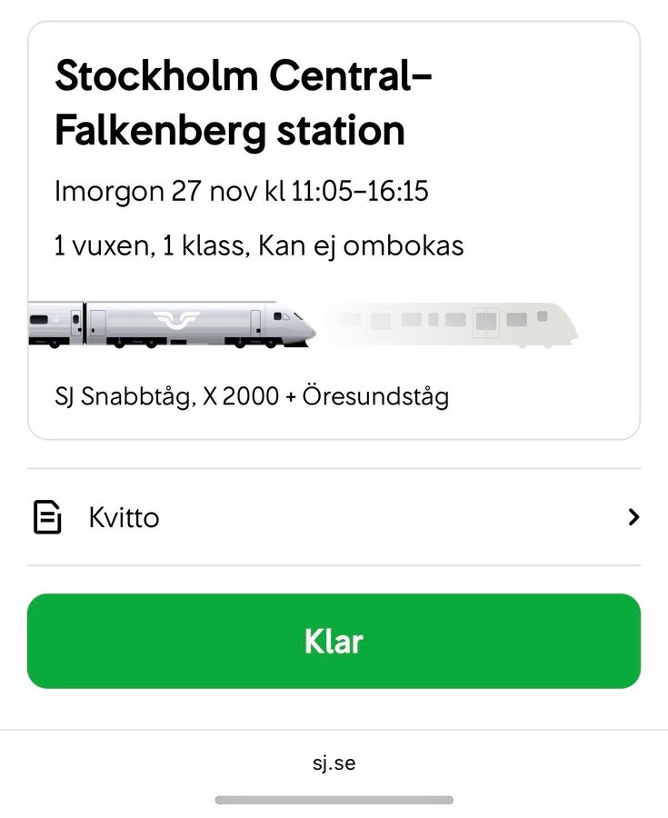Click the "Kan ej ombokas" notice
Screen dimensions: 668x818
point(362,245)
